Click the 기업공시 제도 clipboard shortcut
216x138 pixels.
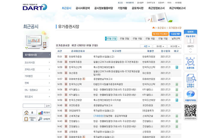coord(30,119)
